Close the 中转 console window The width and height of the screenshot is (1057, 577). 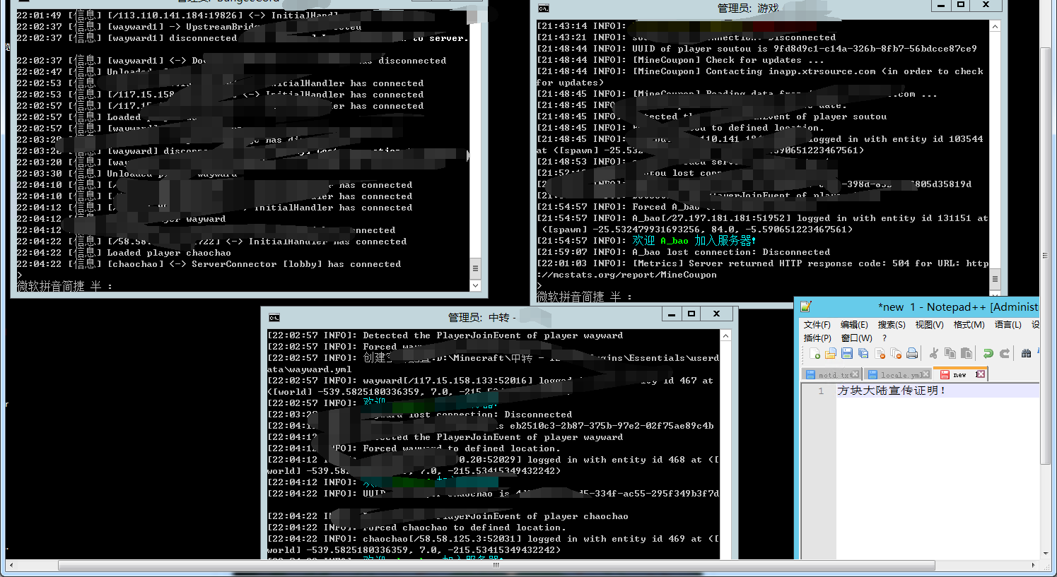pyautogui.click(x=716, y=314)
